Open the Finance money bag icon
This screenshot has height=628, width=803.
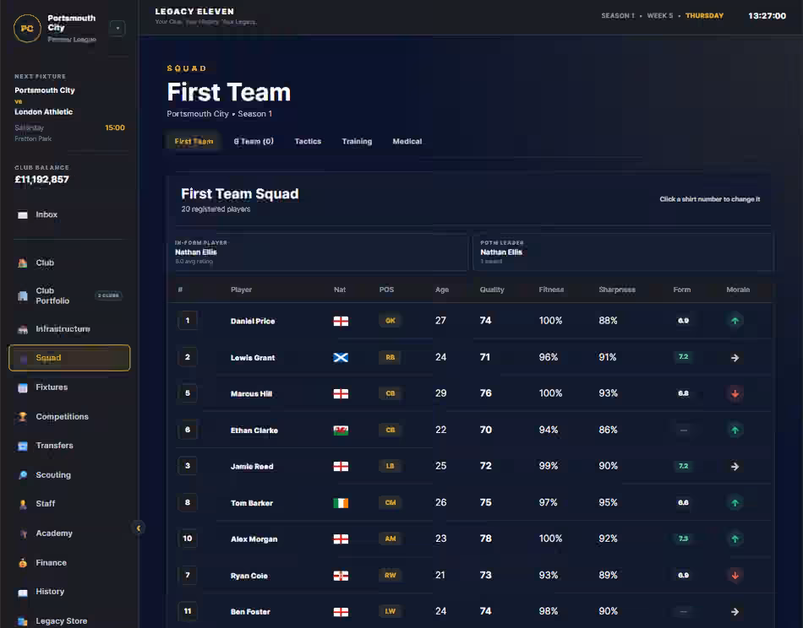[x=23, y=563]
